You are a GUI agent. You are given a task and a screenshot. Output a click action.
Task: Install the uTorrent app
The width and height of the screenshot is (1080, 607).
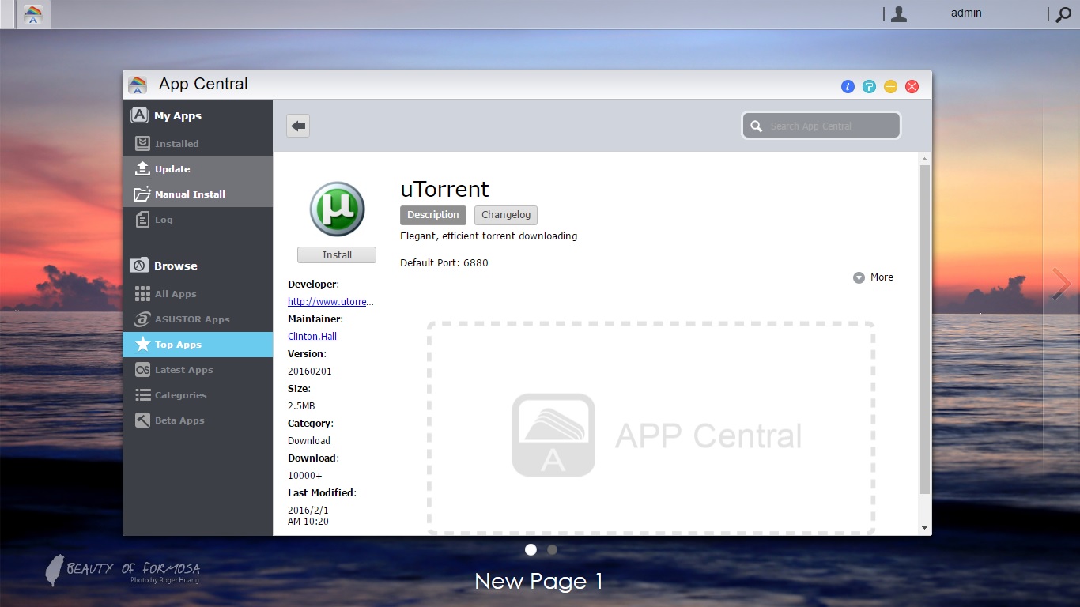point(337,254)
